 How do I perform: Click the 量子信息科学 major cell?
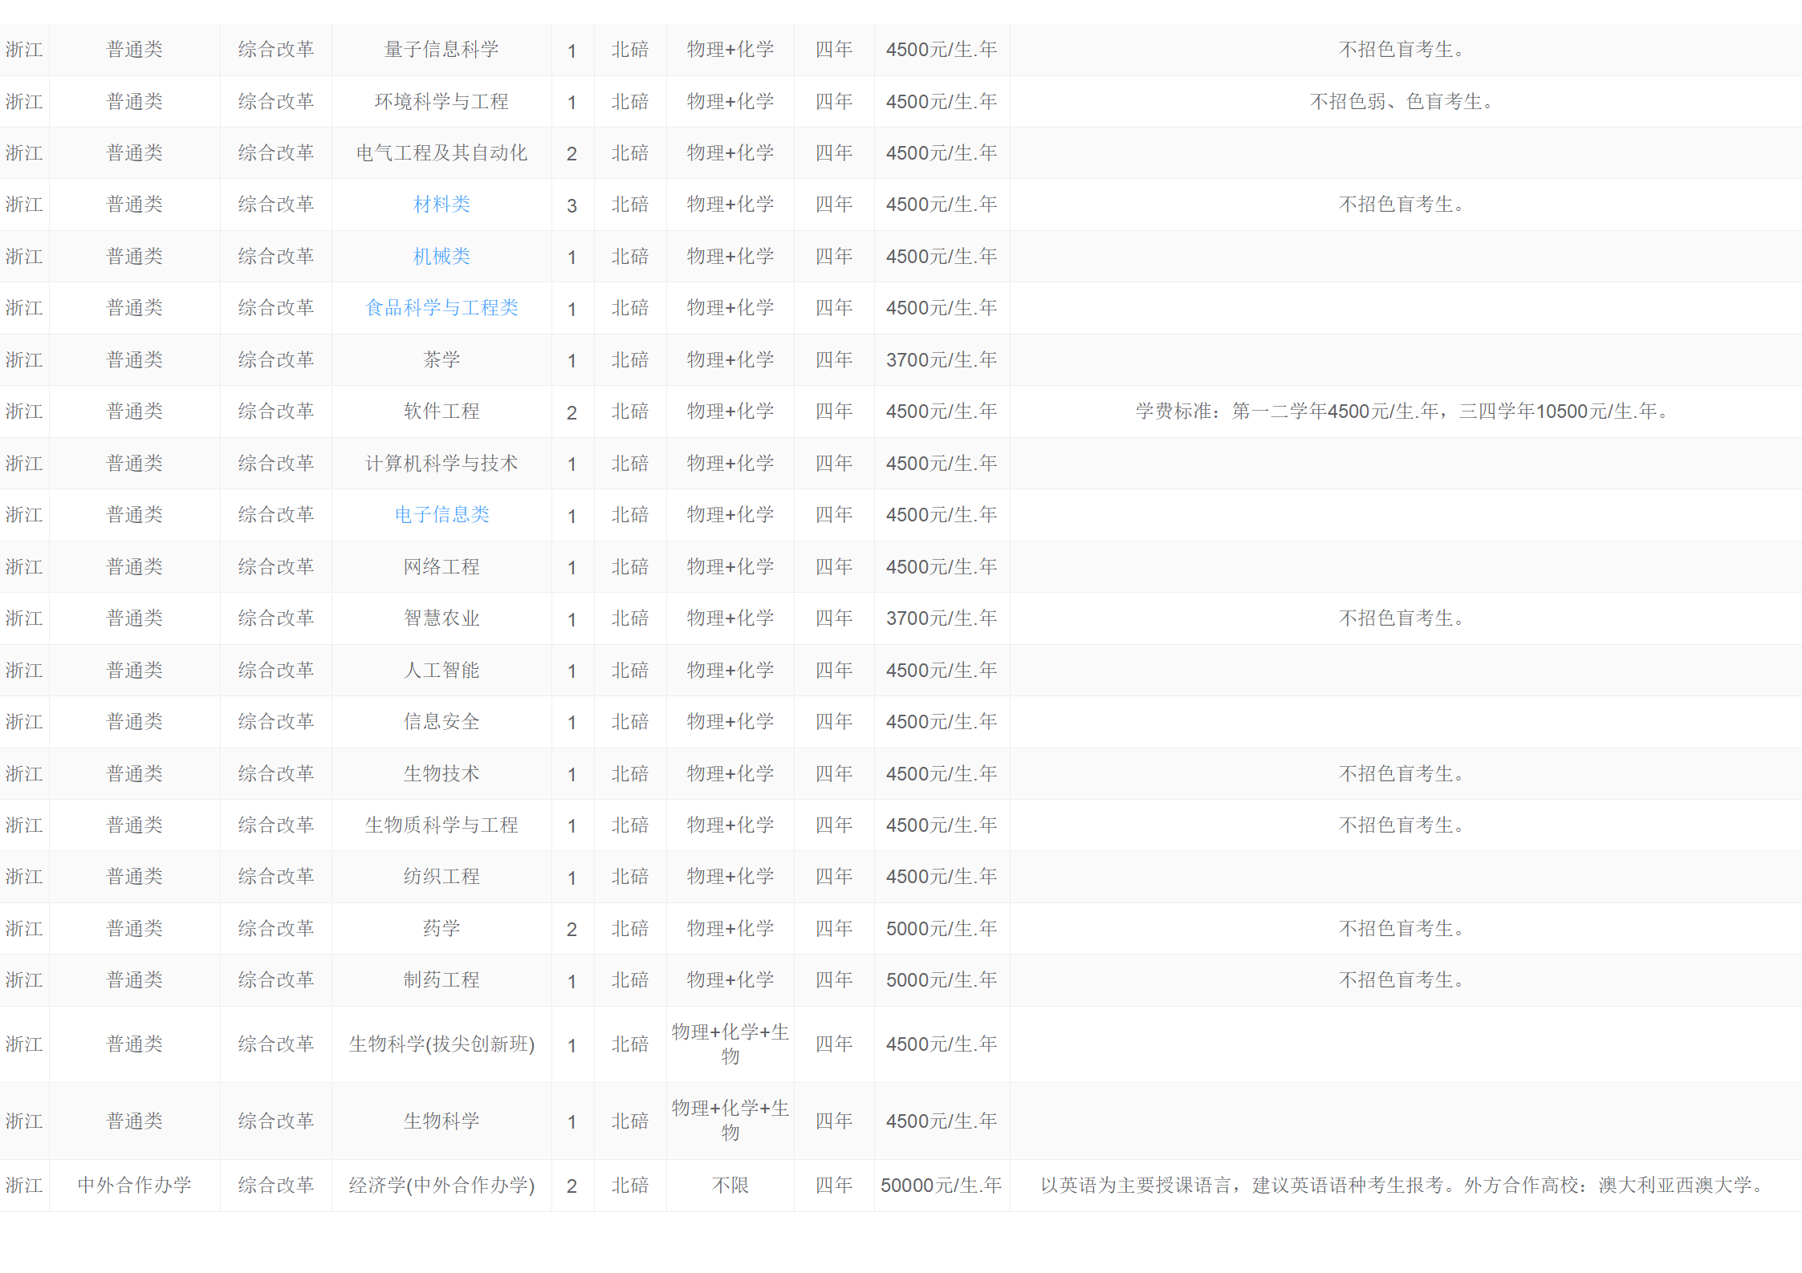[441, 50]
